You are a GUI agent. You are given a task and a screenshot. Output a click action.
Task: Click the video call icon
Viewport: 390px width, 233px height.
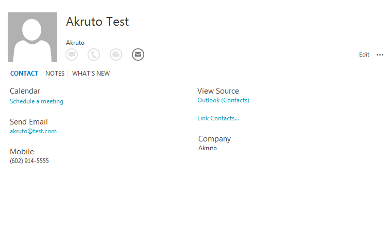click(116, 55)
